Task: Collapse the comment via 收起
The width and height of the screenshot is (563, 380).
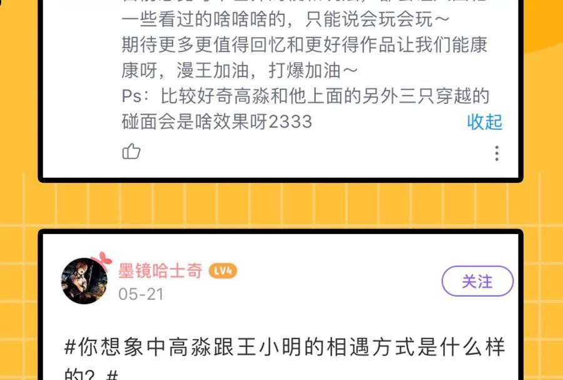Action: (484, 122)
